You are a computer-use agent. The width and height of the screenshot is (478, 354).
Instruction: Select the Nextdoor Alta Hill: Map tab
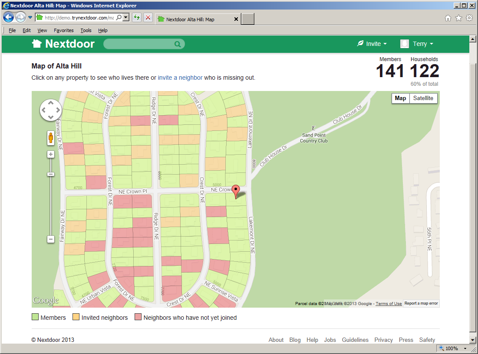pyautogui.click(x=191, y=19)
